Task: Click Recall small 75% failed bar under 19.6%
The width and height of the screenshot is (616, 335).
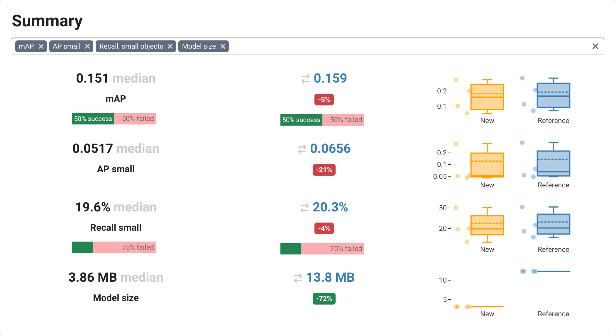Action: pos(124,247)
